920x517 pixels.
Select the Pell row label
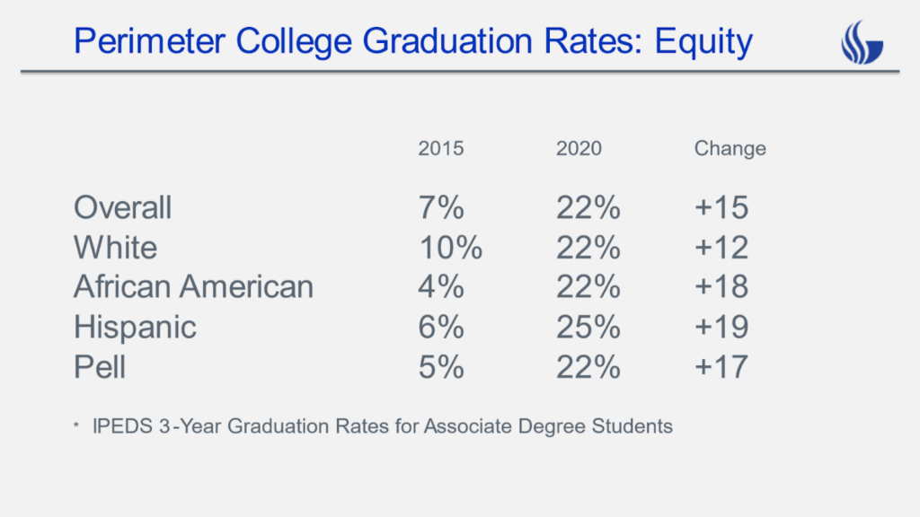(99, 367)
